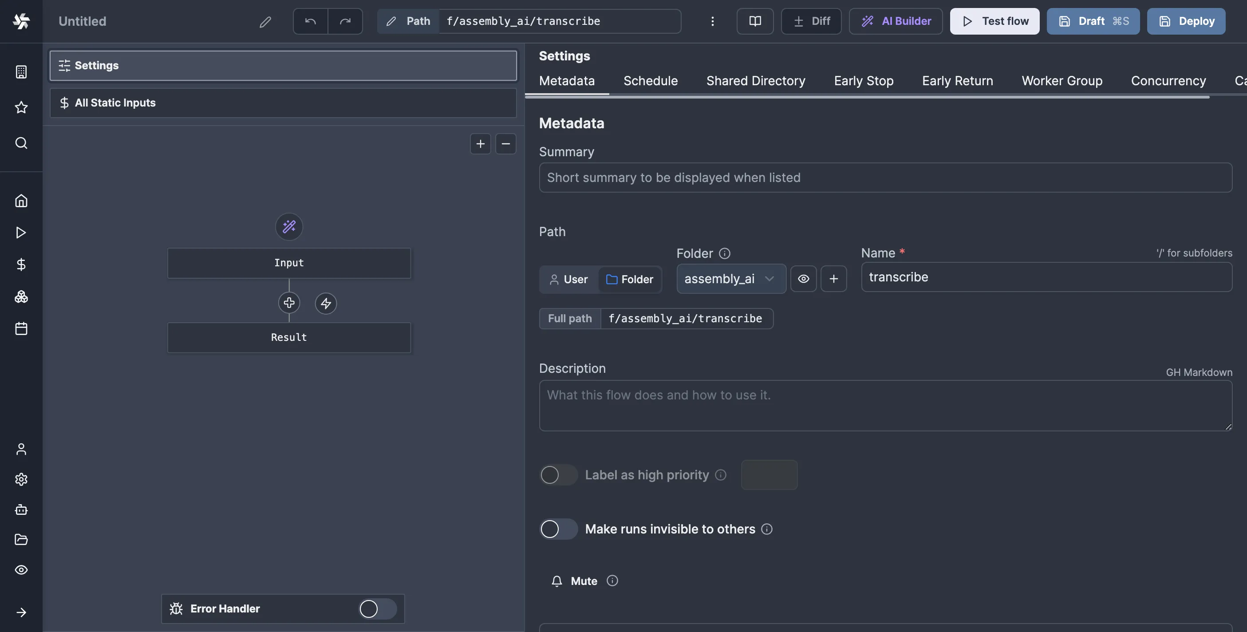Click the lightning bolt icon below Input
Viewport: 1247px width, 632px height.
pyautogui.click(x=326, y=304)
